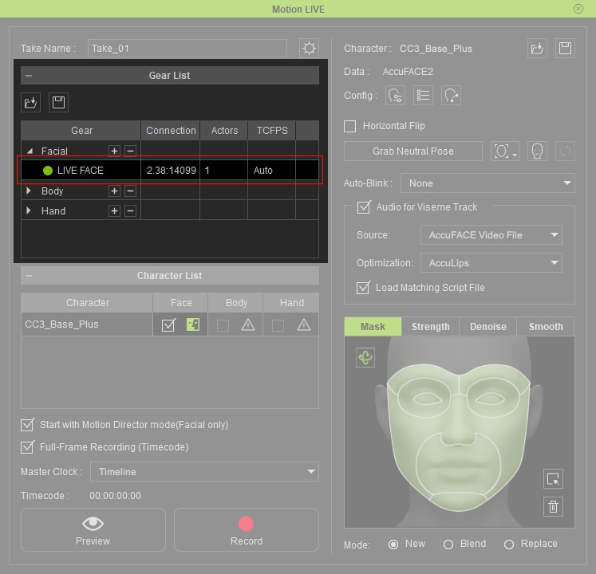Check Hand checkbox for CC3_Base_Plus
This screenshot has height=574, width=596.
[x=278, y=325]
